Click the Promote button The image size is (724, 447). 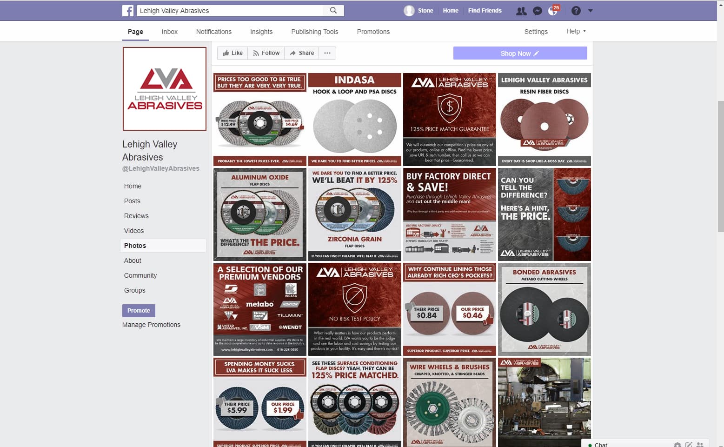[x=139, y=310]
